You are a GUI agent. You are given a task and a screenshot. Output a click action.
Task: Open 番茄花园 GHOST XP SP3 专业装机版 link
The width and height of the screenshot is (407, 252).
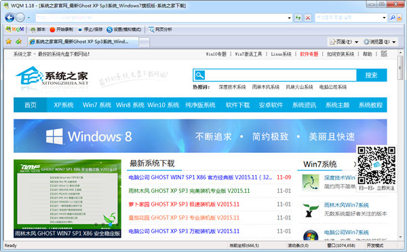[184, 218]
